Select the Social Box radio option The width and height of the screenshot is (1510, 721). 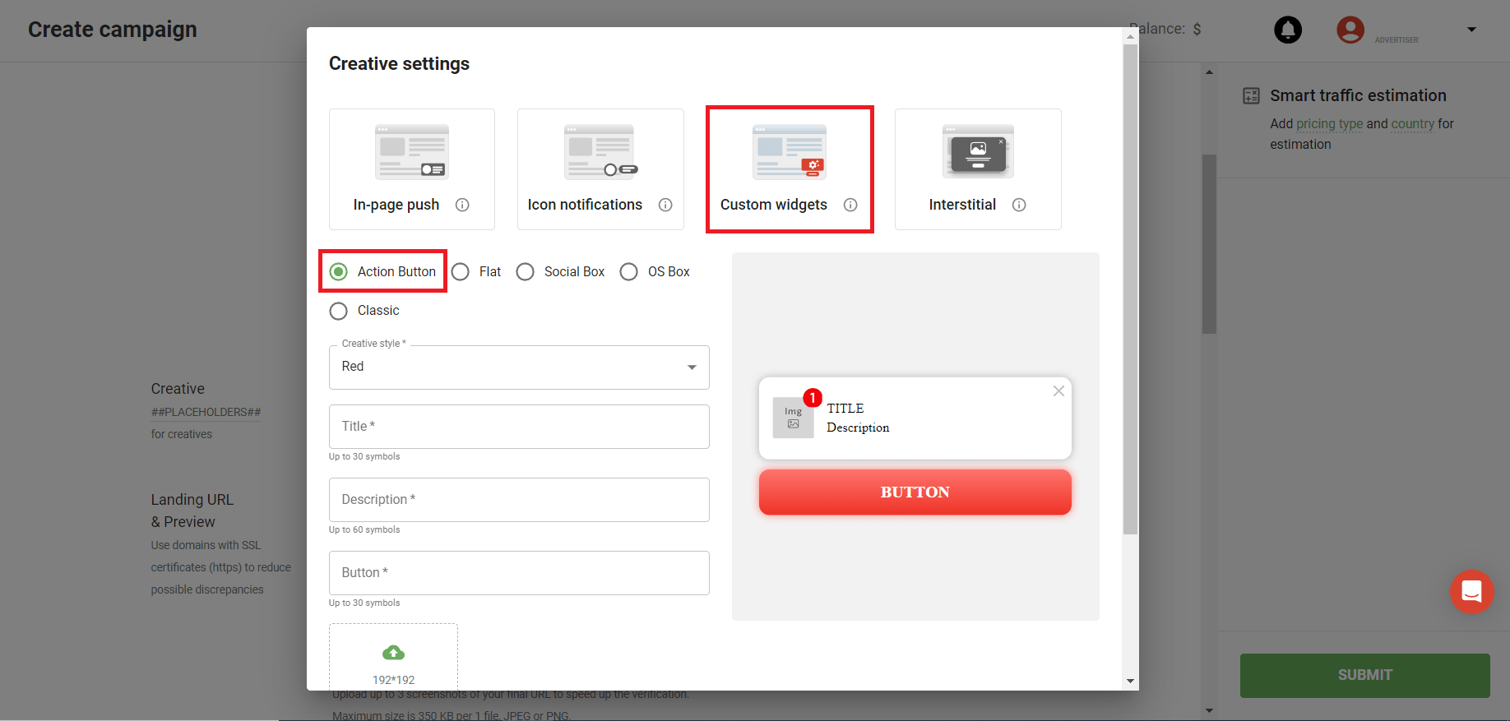click(526, 272)
